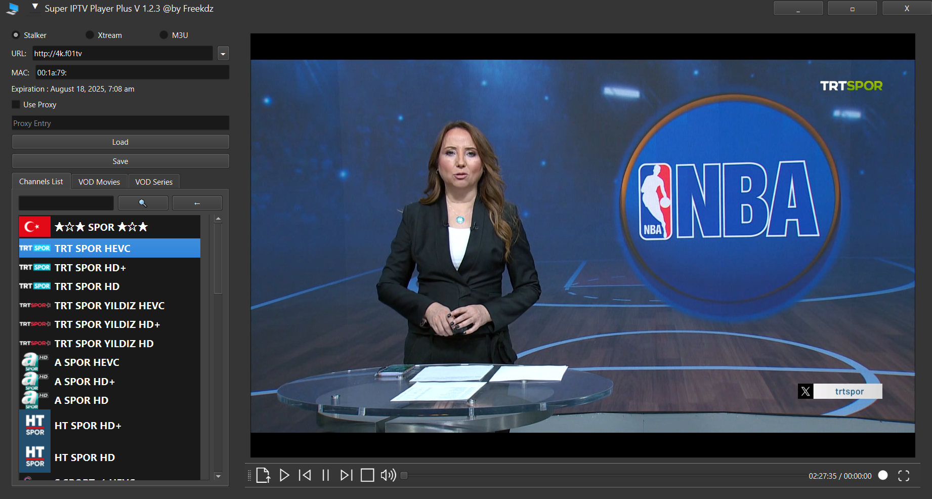Minimize the Super IPTV Player window
This screenshot has width=932, height=499.
[x=798, y=8]
